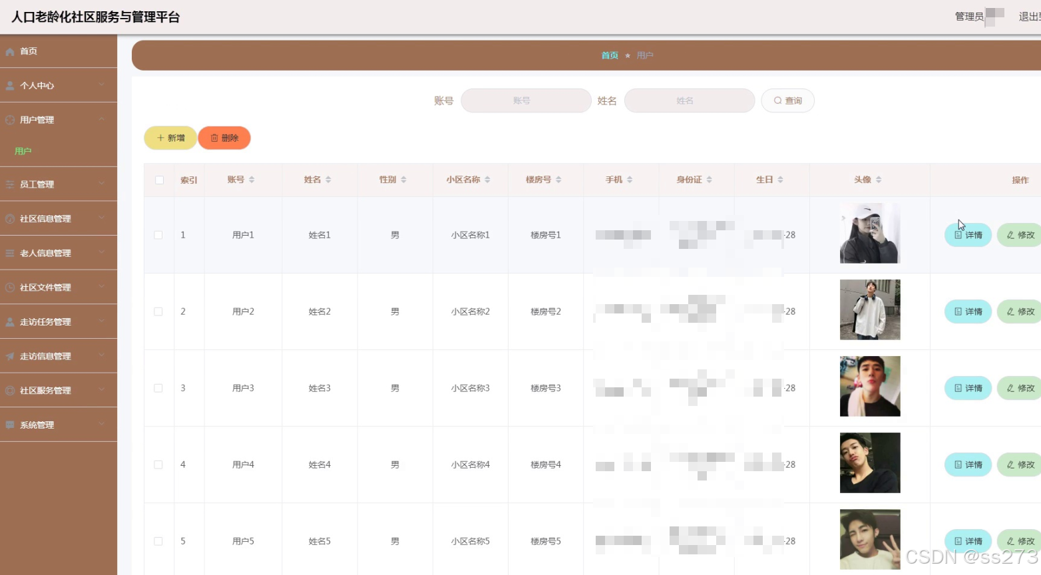Click the 管理员 label in header

tap(969, 17)
